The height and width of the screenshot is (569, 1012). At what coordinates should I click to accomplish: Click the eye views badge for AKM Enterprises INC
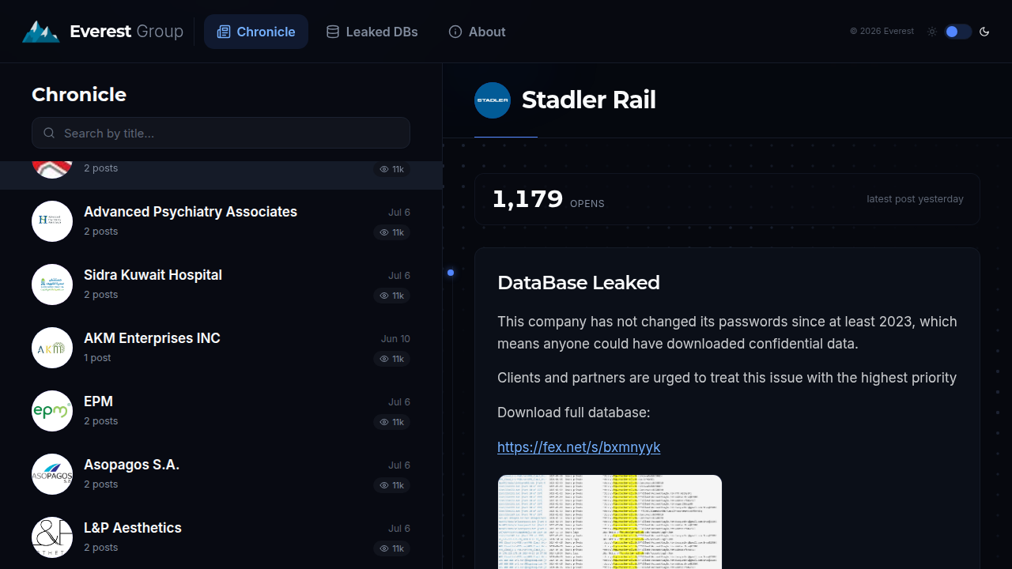(392, 359)
